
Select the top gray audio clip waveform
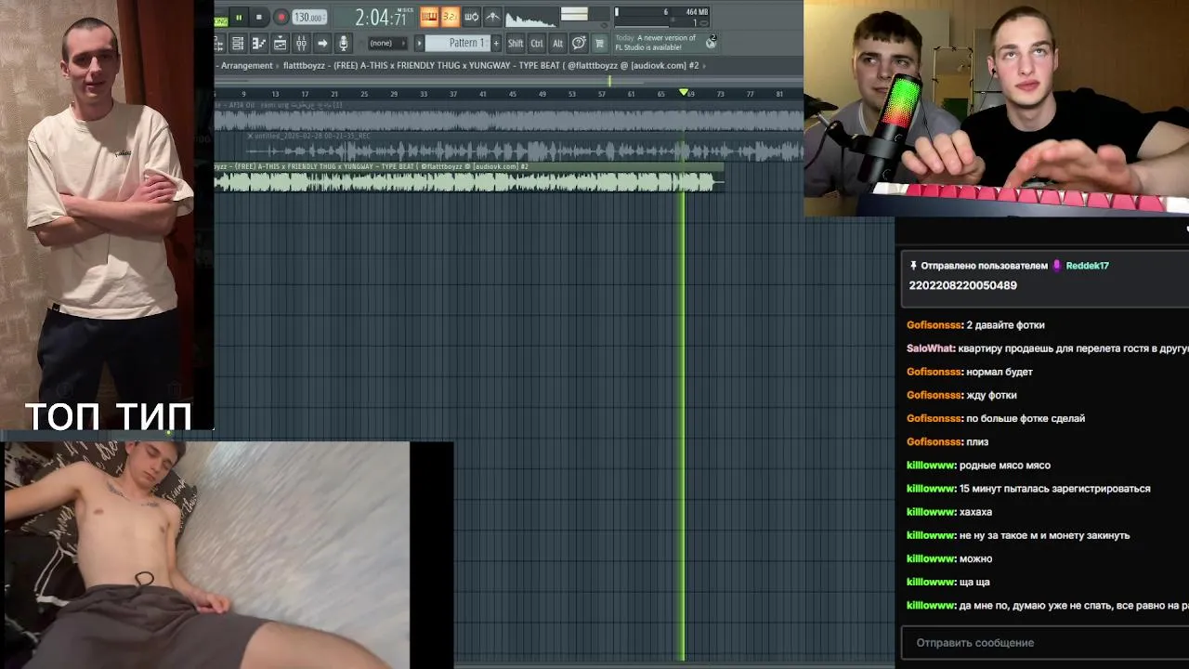[x=509, y=119]
